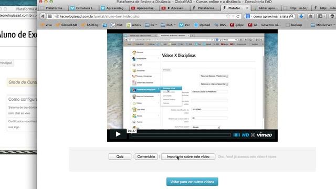Switch to YouTube Apresentaç... tab
The height and width of the screenshot is (189, 336).
point(144,8)
